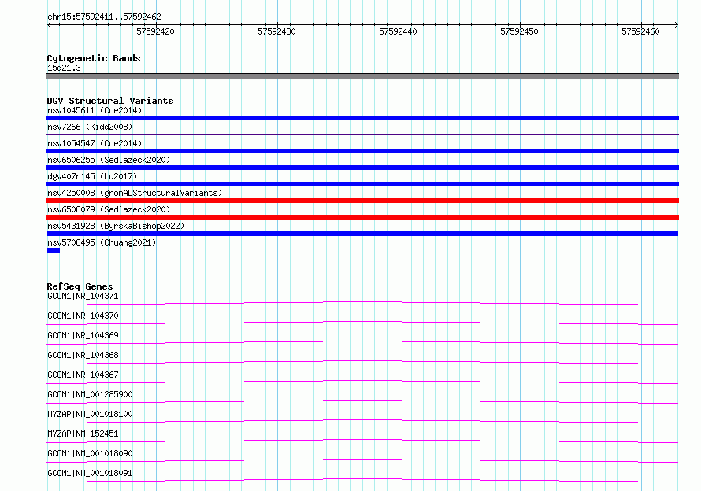This screenshot has height=491, width=701.
Task: Select variant label nsv1045611 (Coe2014)
Action: pos(95,110)
